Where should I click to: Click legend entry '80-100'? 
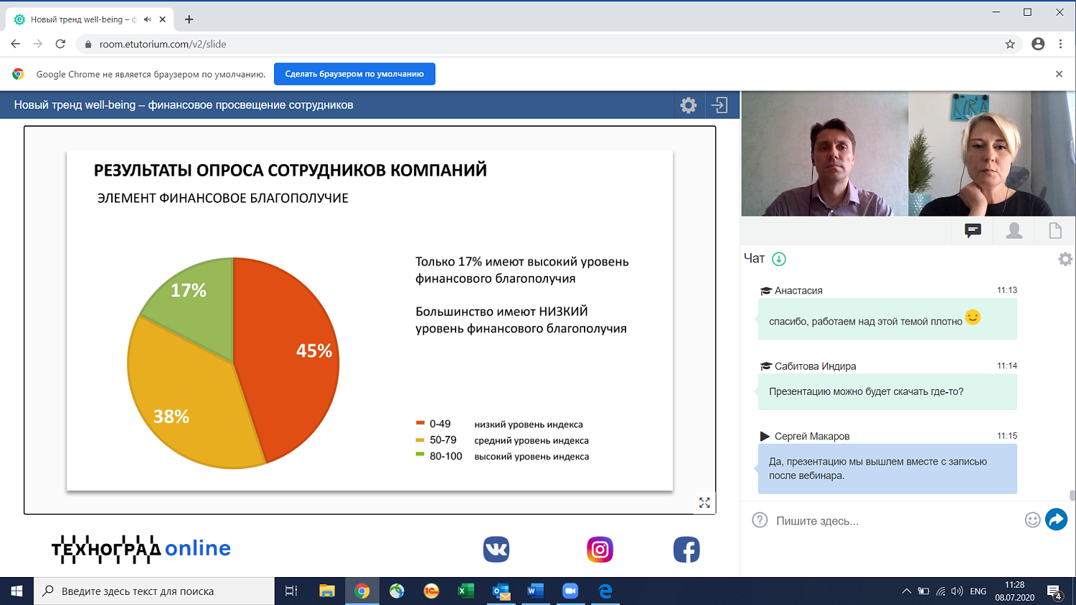coord(445,456)
